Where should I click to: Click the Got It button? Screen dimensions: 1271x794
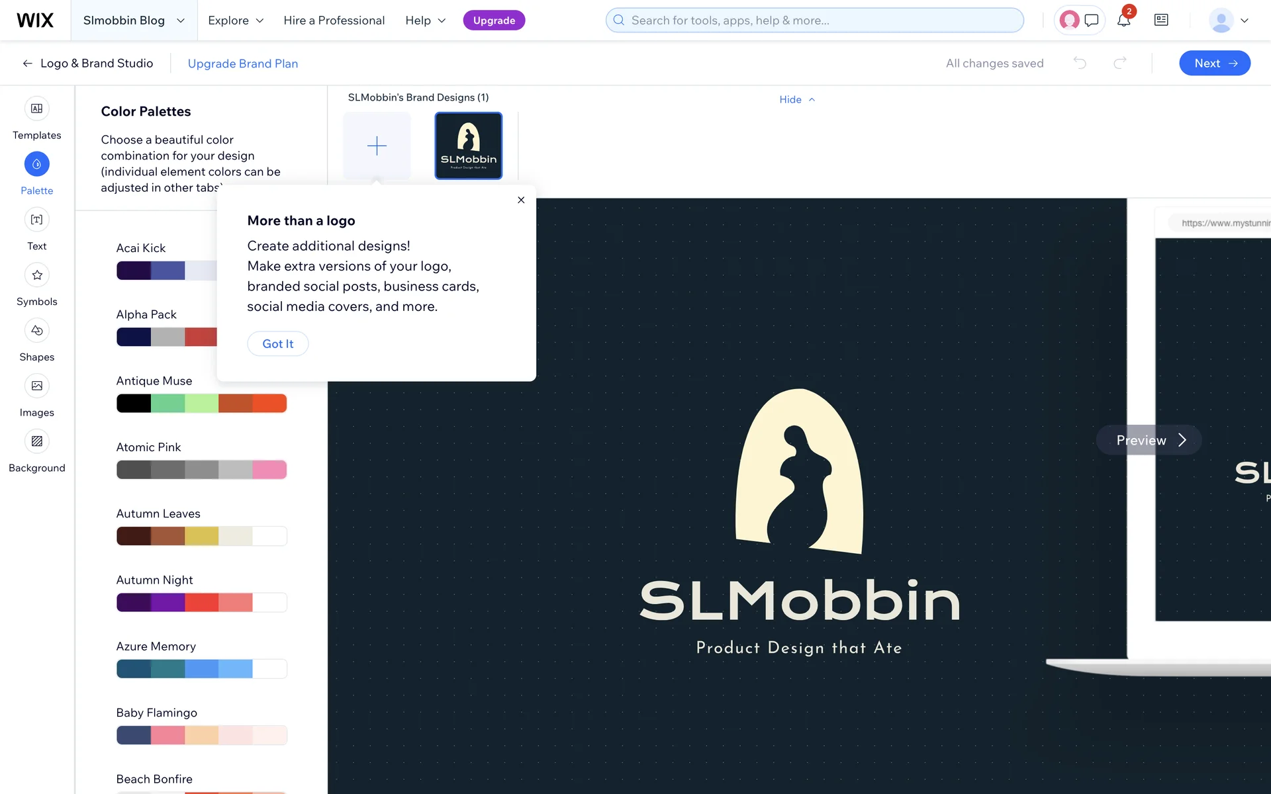277,343
